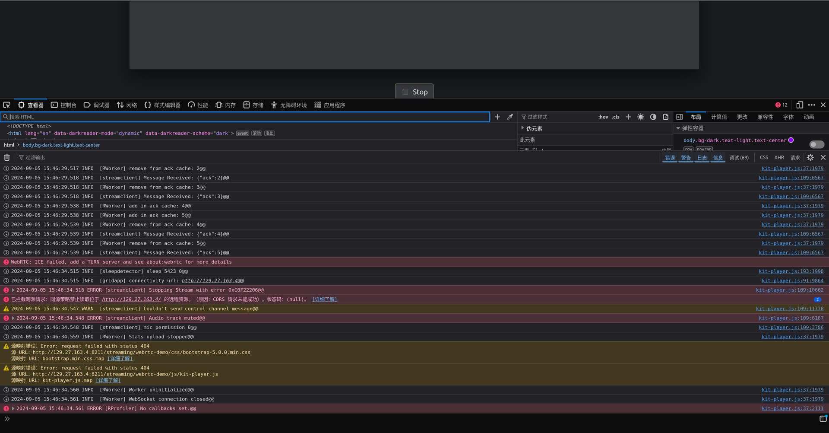Collapse the sidebar pane toggle icon
This screenshot has height=433, width=829.
pyautogui.click(x=679, y=117)
